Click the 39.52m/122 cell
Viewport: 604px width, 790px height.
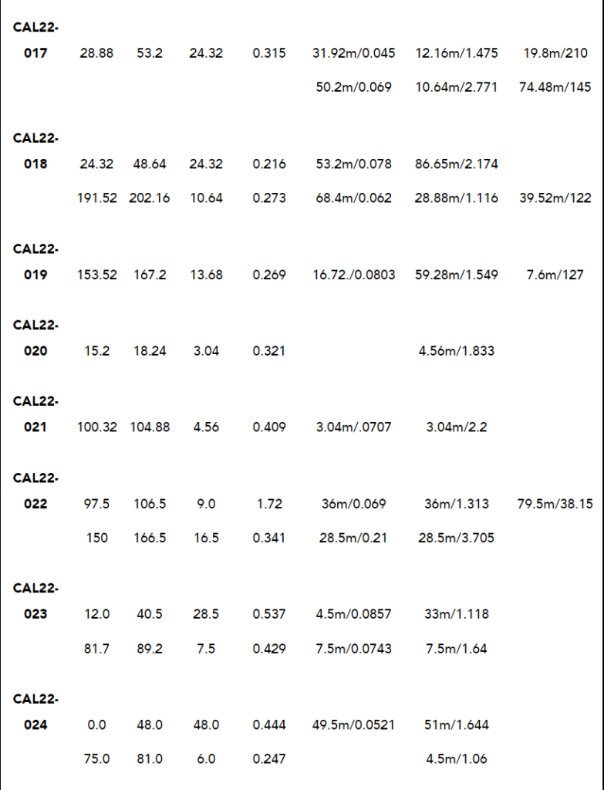click(555, 197)
